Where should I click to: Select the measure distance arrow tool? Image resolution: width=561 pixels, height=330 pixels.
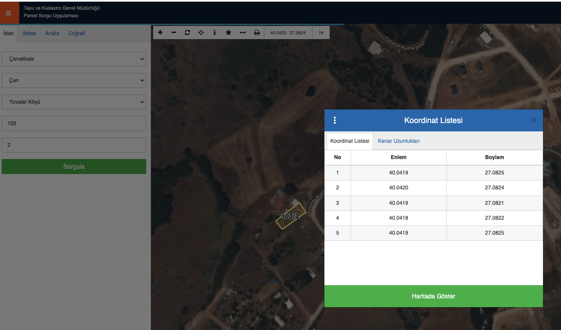242,33
